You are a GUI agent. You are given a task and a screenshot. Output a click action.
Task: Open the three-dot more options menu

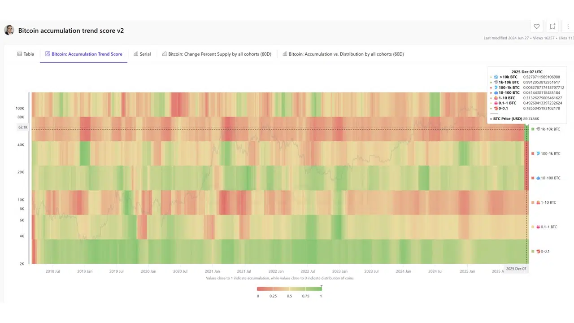[x=568, y=26]
